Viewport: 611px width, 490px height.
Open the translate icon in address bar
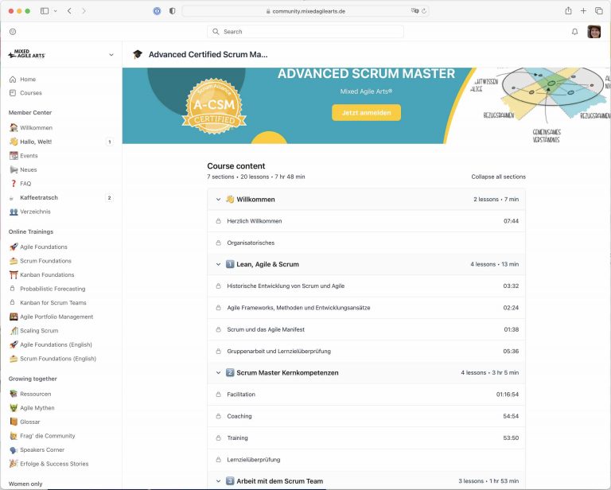point(414,11)
